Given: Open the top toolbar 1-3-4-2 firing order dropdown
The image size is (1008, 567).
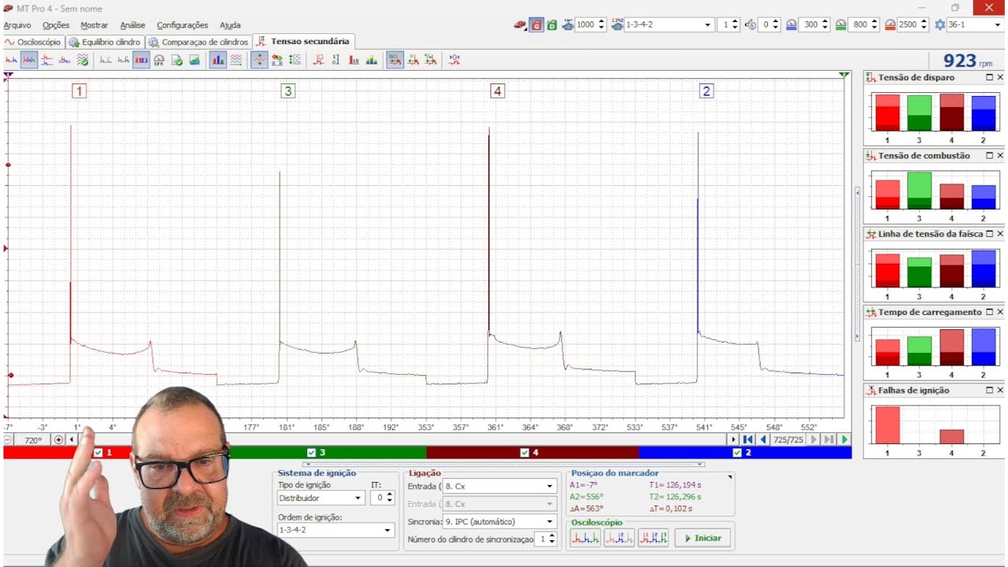Looking at the screenshot, I should pyautogui.click(x=668, y=24).
